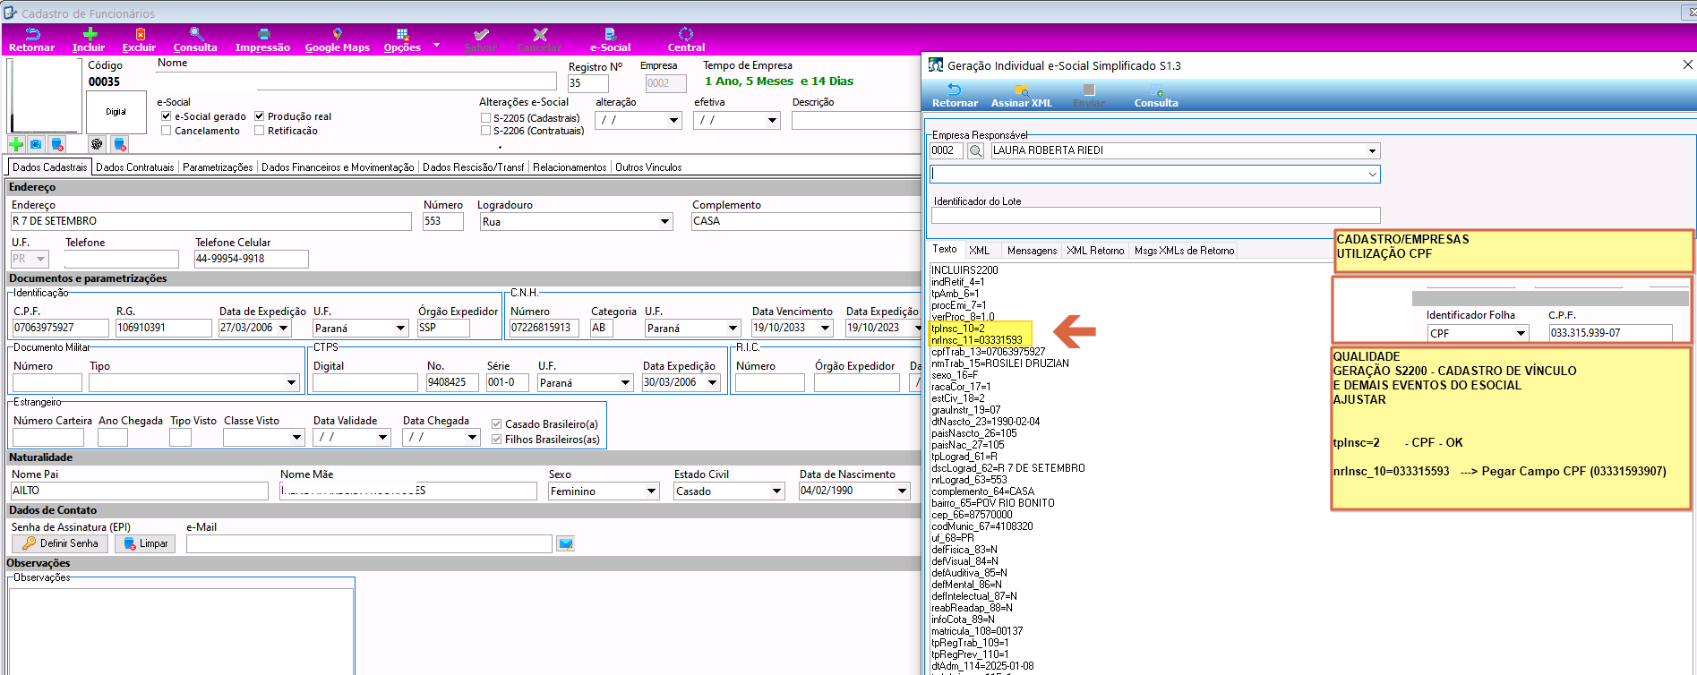The image size is (1697, 675).
Task: Toggle the Cancelamento checkbox
Action: (x=166, y=131)
